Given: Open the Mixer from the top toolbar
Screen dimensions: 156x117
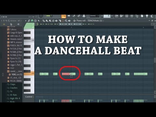Looking at the screenshot, I should tap(132, 16).
